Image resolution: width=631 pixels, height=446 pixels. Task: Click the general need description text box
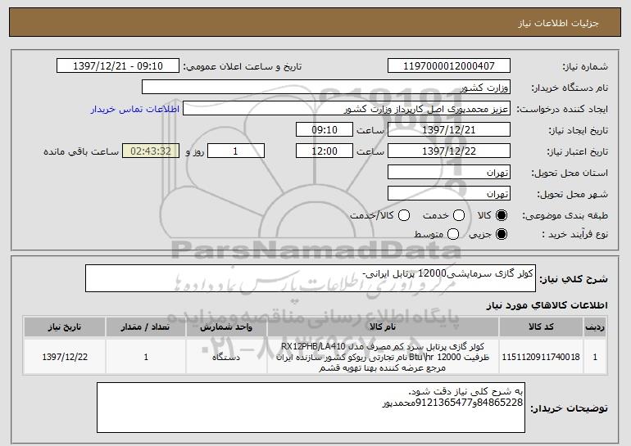tap(311, 278)
